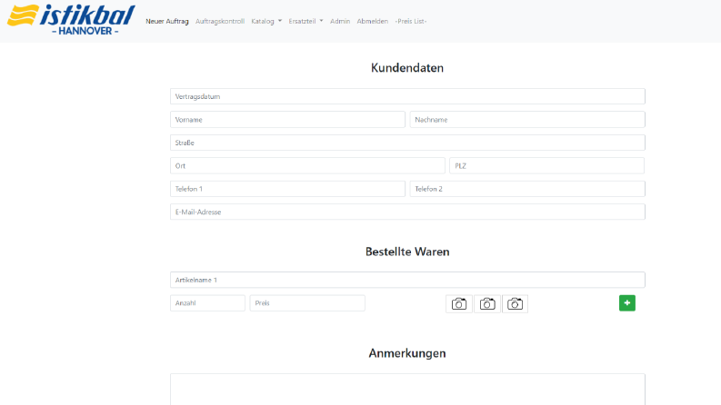Focus the Vertragsdatum field
The height and width of the screenshot is (405, 721).
coord(407,96)
